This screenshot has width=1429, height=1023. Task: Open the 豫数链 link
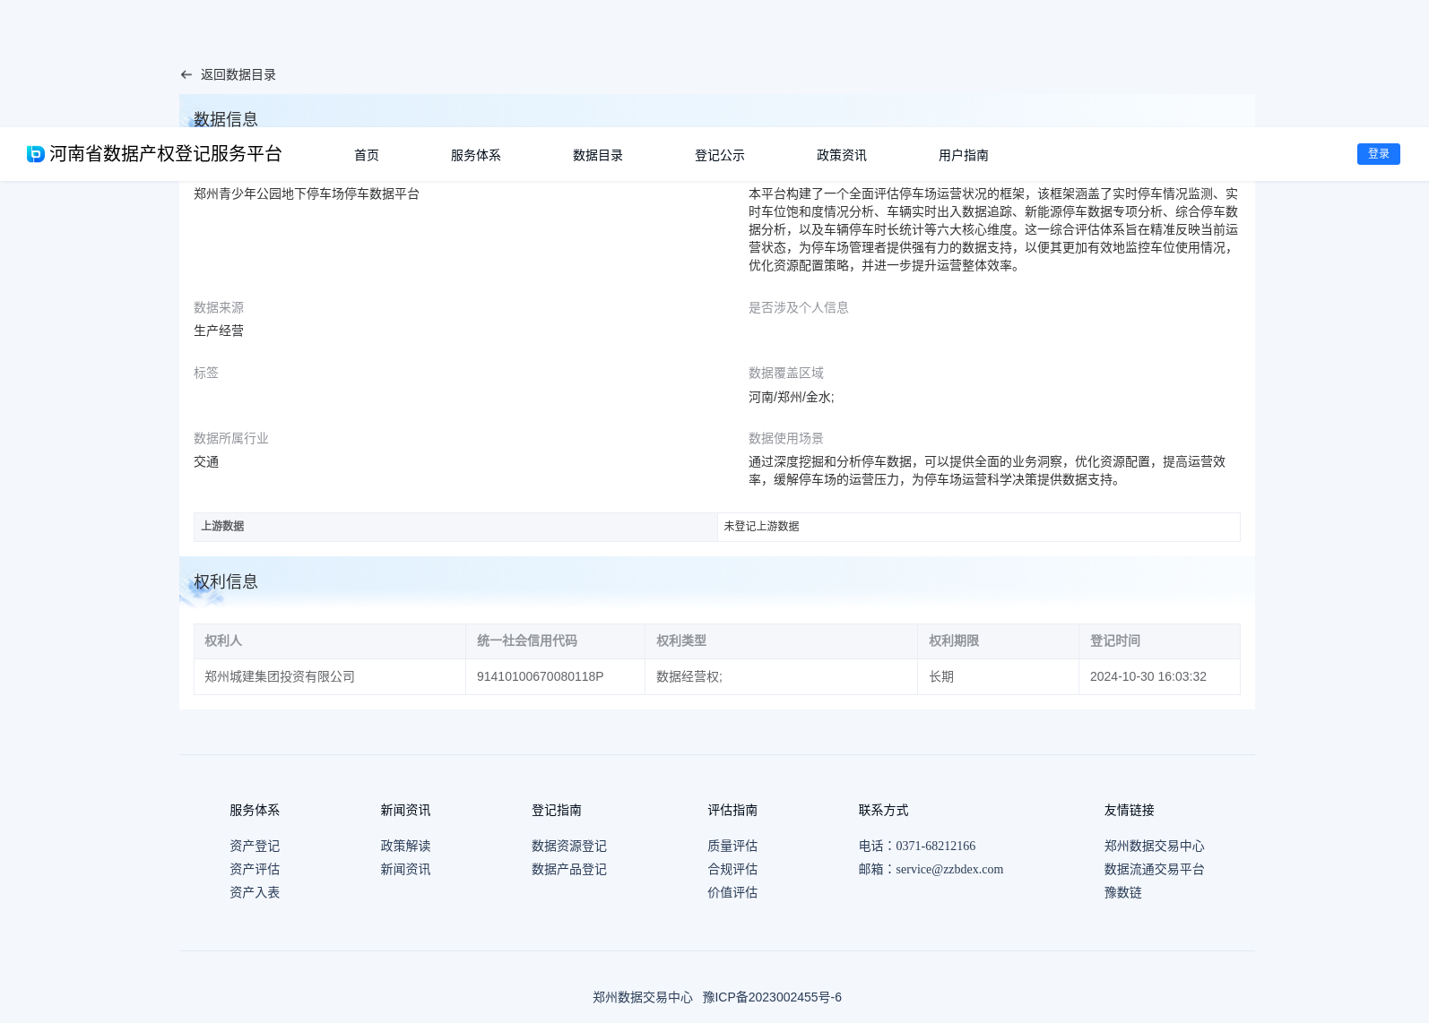point(1123,892)
